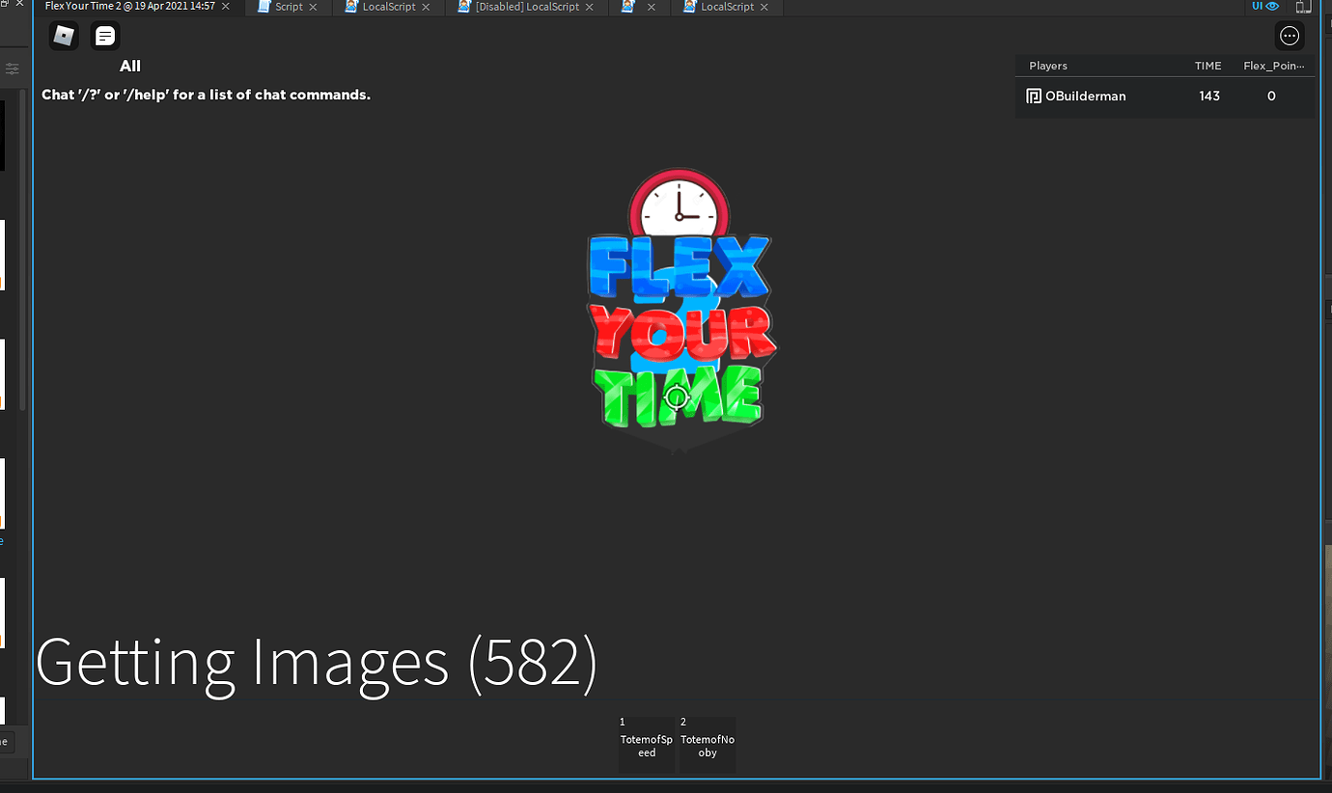Toggle UI visibility eye button

1265,6
